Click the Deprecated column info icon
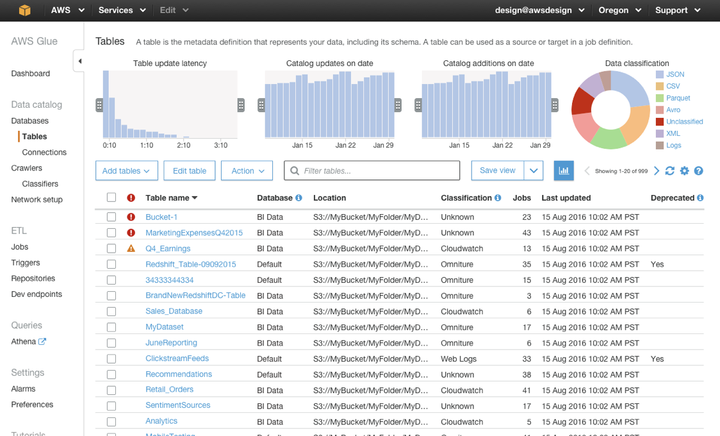This screenshot has width=720, height=436. point(700,197)
